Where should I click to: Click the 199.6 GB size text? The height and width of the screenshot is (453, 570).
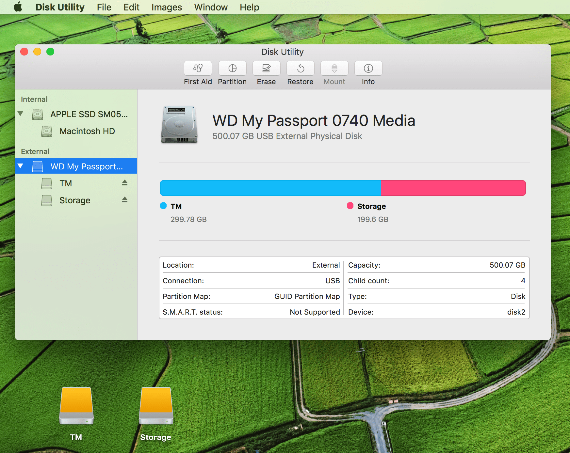coord(373,219)
